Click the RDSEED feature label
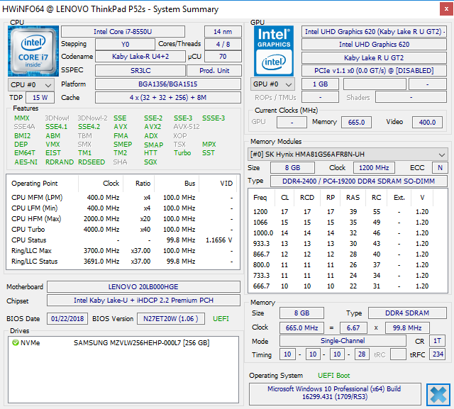The width and height of the screenshot is (454, 409). pos(92,162)
